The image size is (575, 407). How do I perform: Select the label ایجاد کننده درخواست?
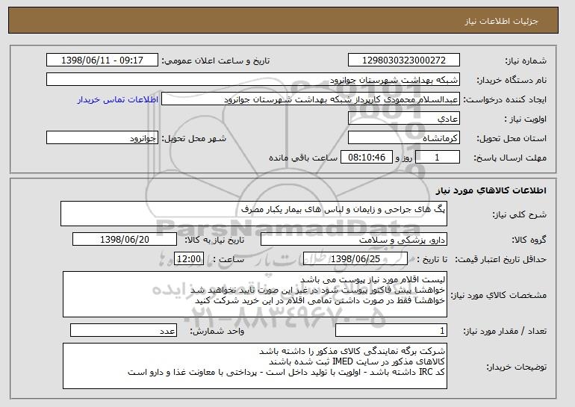tap(505, 99)
